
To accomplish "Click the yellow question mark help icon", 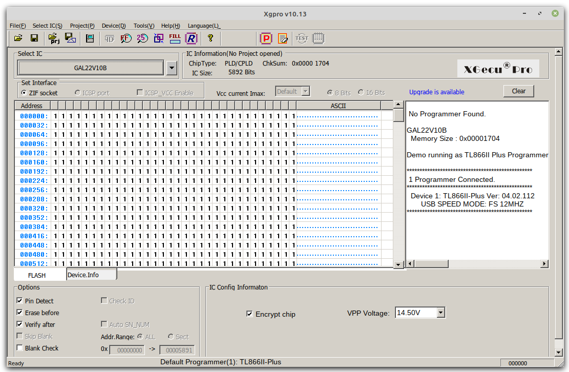I will coord(210,38).
